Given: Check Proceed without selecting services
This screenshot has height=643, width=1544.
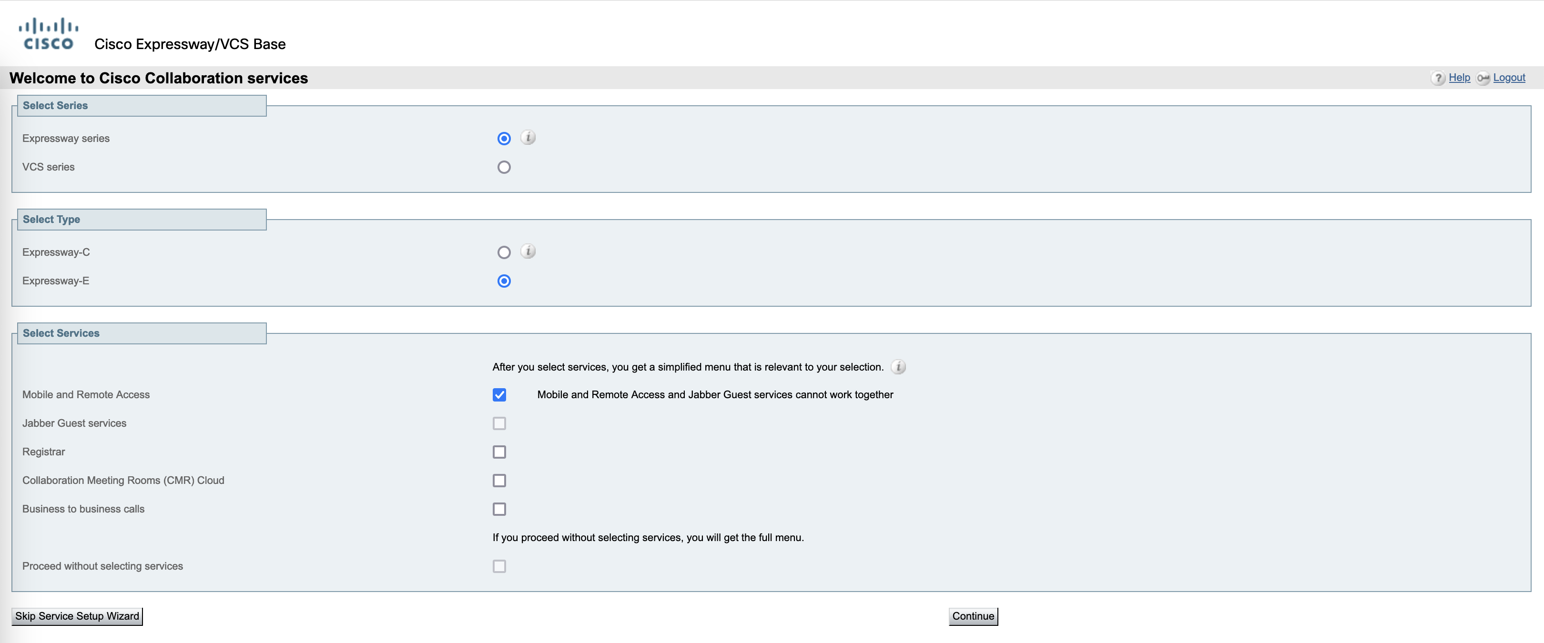Looking at the screenshot, I should point(498,566).
